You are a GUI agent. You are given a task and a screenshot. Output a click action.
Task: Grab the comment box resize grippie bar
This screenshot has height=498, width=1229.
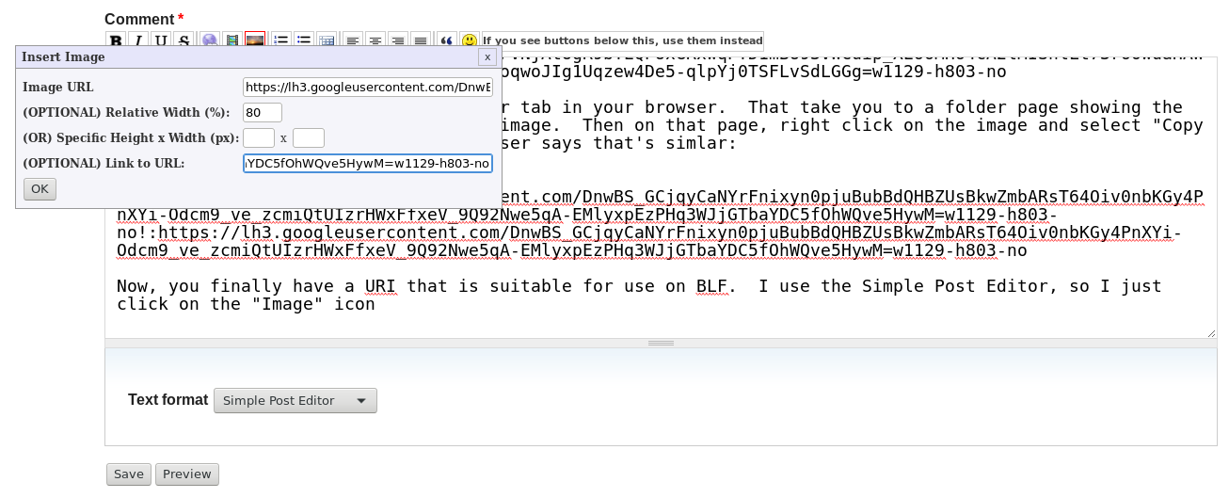coord(662,344)
